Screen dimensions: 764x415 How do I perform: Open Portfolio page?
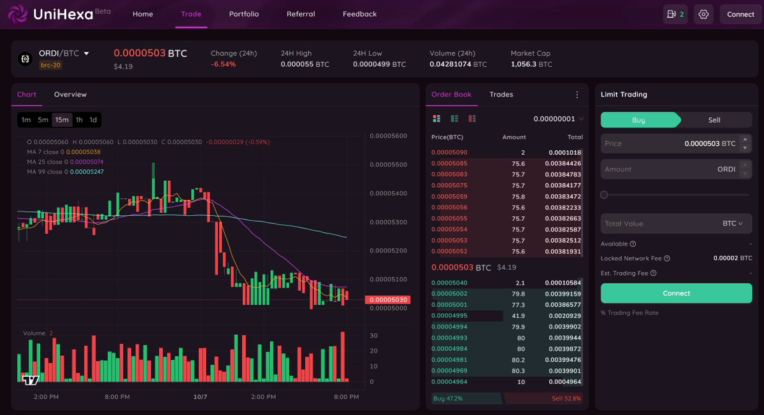[243, 14]
